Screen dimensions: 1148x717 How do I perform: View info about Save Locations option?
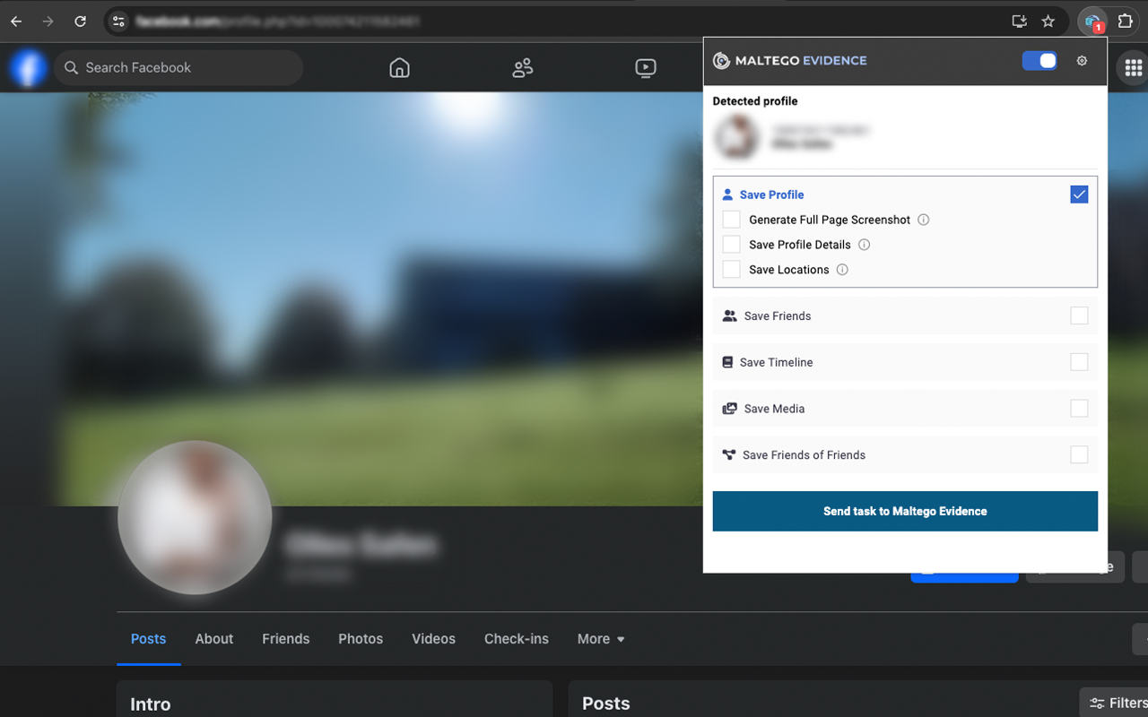click(x=841, y=269)
